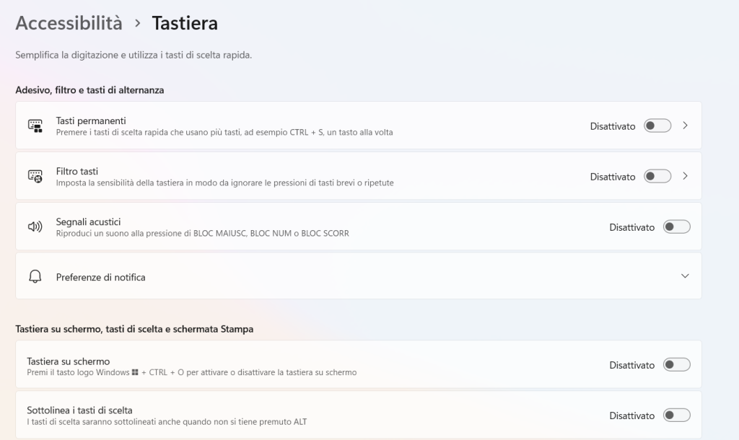Click the Windows logo icon in the description

click(135, 373)
